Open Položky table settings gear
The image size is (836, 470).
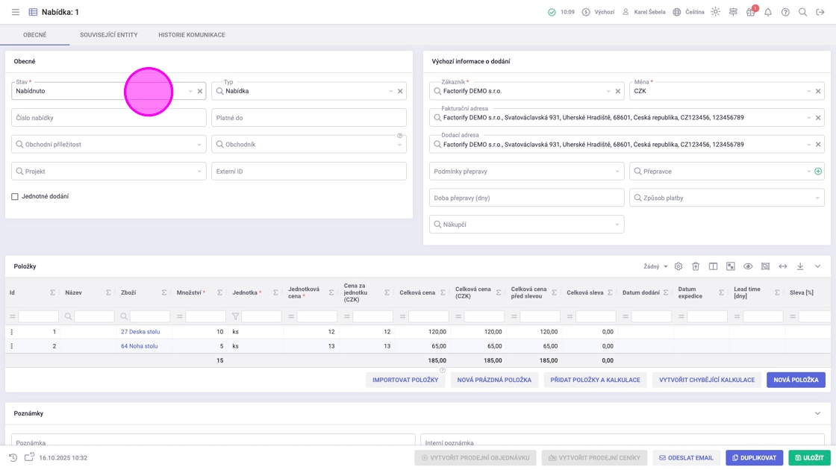[678, 266]
